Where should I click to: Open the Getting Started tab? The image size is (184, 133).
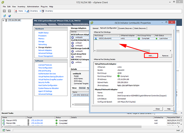click(41, 24)
